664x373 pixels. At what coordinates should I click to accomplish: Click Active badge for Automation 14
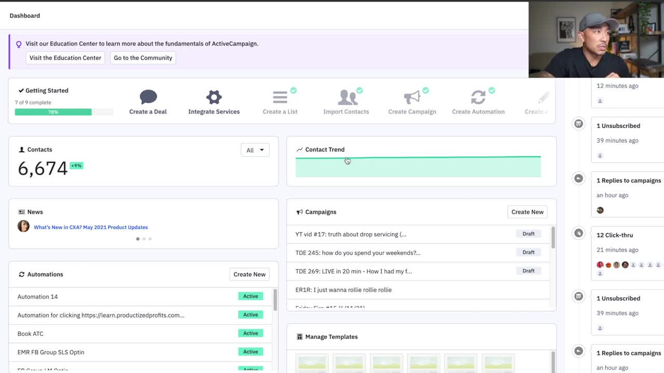251,296
